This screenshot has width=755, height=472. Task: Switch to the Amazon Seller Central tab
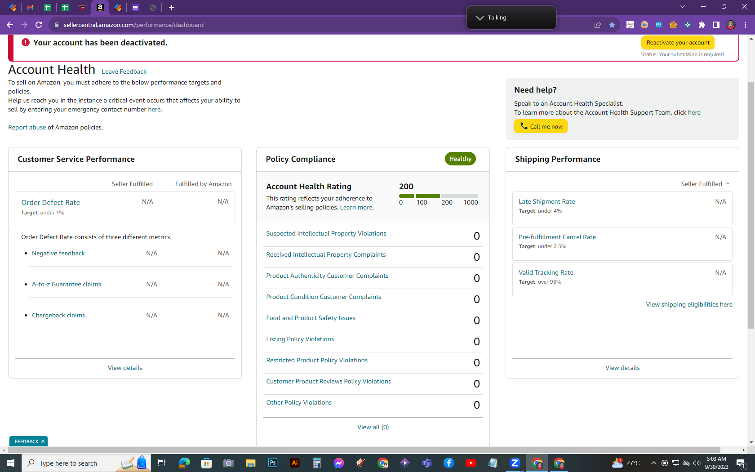100,8
